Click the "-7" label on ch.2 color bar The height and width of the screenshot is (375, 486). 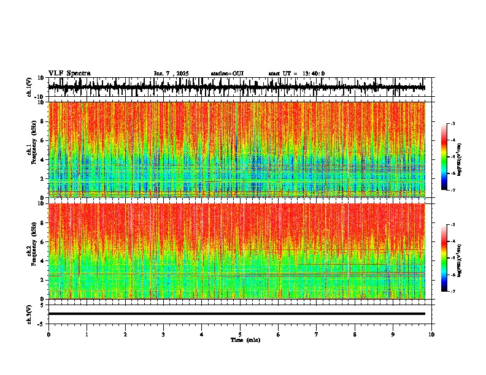tap(453, 291)
